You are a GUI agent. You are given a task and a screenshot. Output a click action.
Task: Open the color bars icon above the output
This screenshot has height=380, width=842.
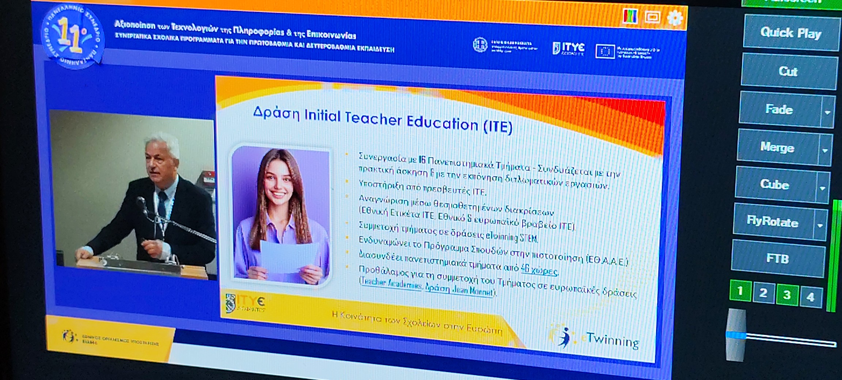pyautogui.click(x=630, y=16)
